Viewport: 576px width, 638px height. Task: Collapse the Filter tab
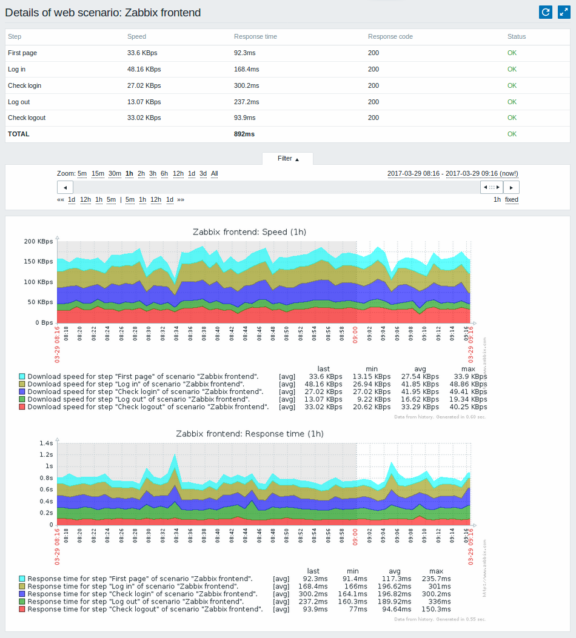[288, 158]
